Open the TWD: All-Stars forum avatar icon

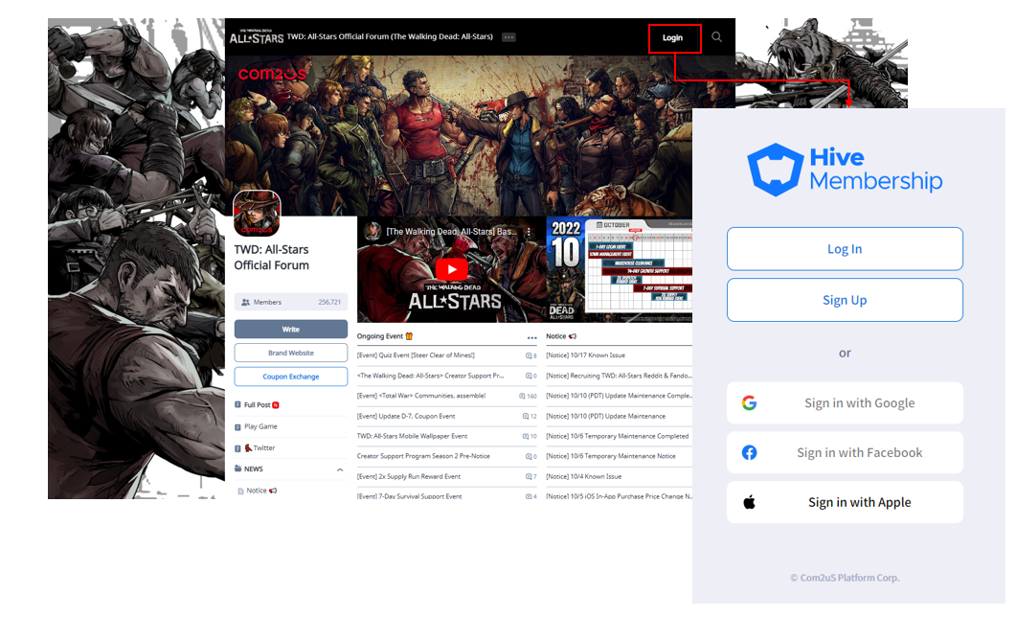tap(257, 214)
